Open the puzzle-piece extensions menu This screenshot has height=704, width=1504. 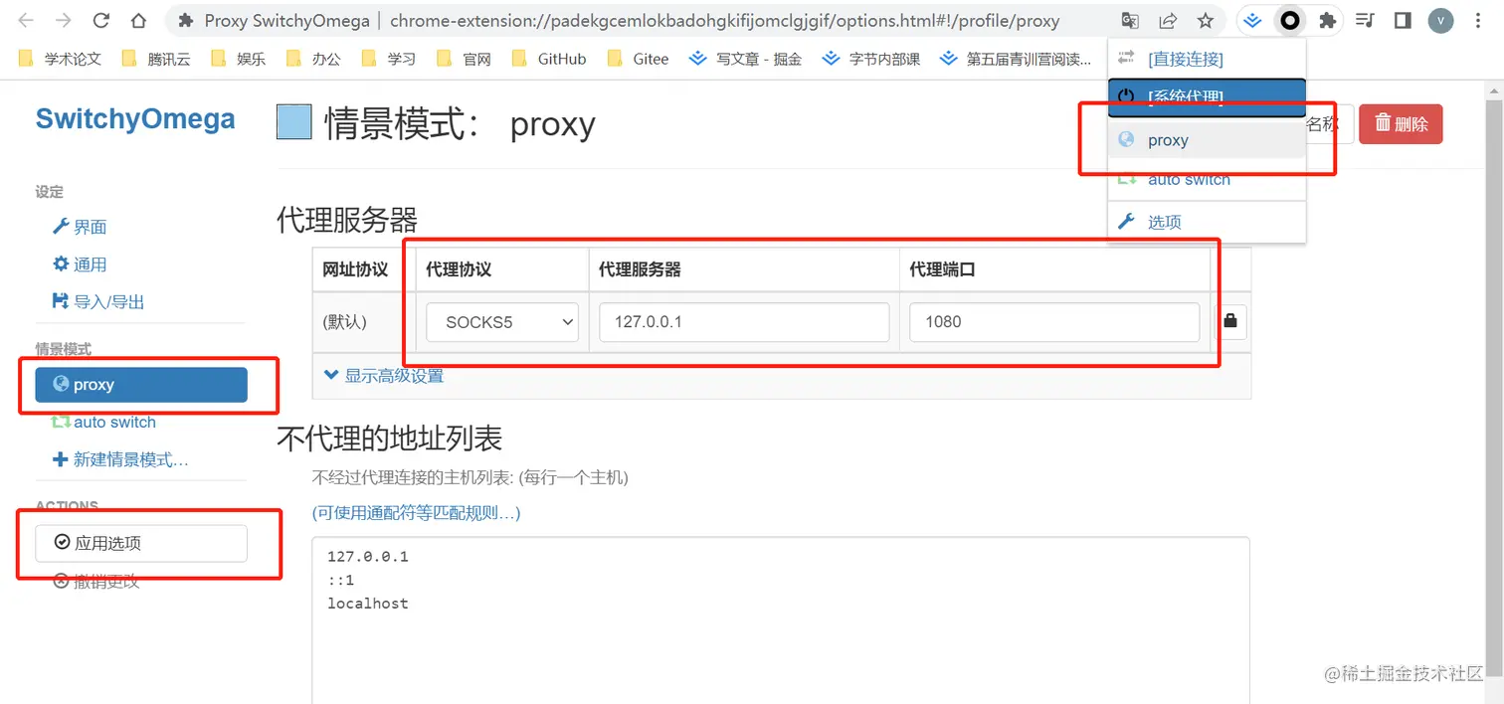point(1327,20)
